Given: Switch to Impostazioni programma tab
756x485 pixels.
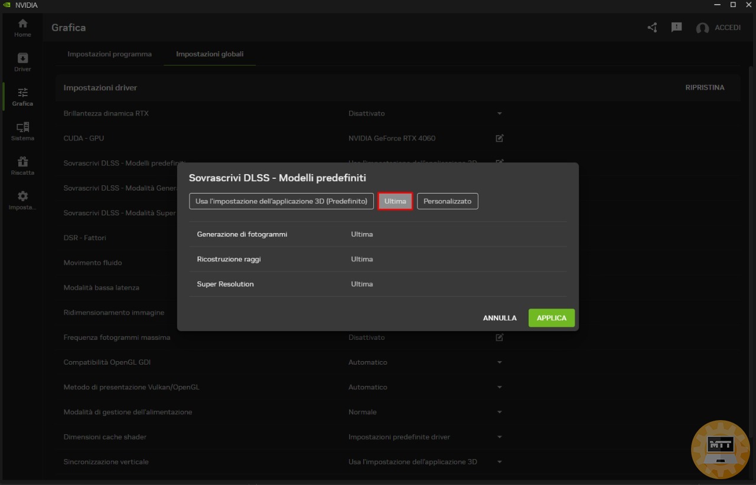Looking at the screenshot, I should click(x=109, y=54).
